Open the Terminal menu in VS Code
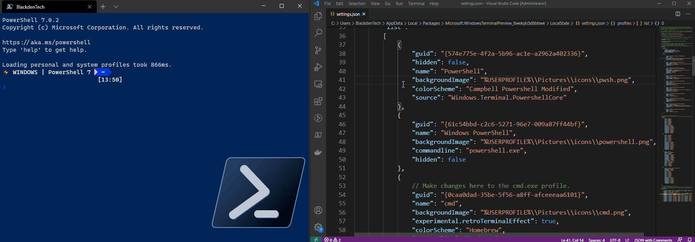 pos(416,4)
